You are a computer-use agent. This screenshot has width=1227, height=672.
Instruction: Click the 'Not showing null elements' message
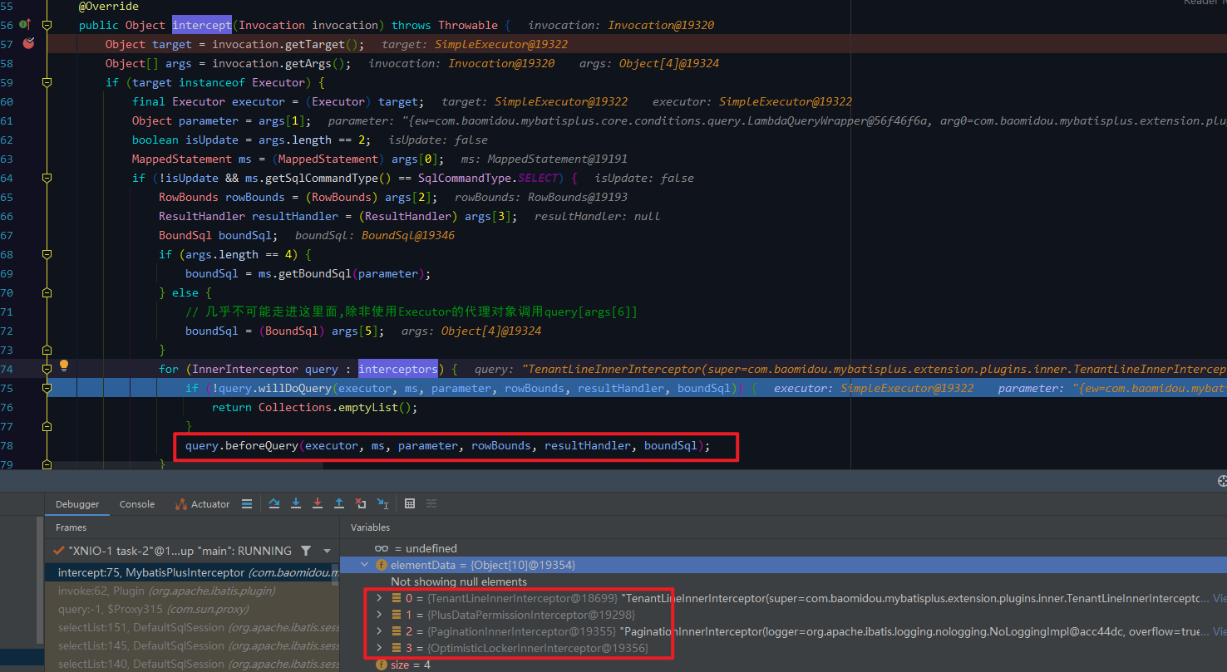[x=459, y=581]
